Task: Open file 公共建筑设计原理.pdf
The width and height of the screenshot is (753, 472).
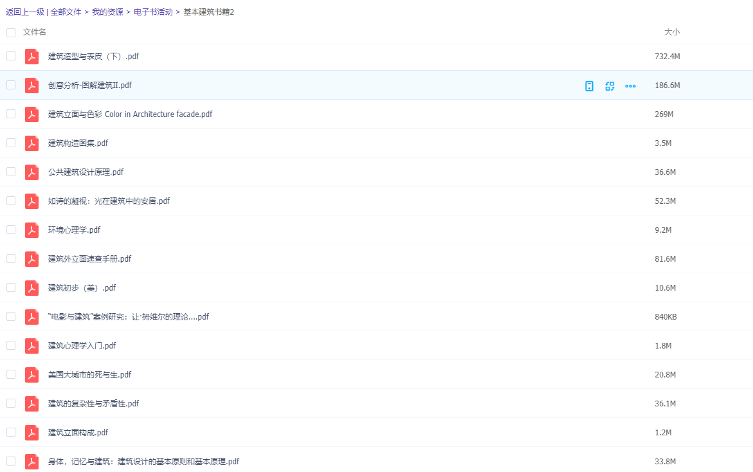Action: [x=86, y=172]
